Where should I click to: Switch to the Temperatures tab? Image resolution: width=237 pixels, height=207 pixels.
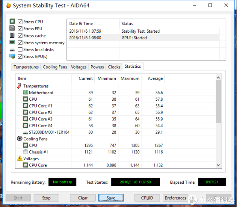pos(26,67)
